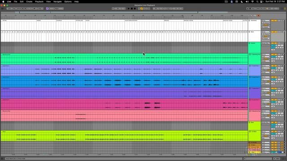
Task: Fold the Lead Vox 4 track
Action: [x=250, y=100]
